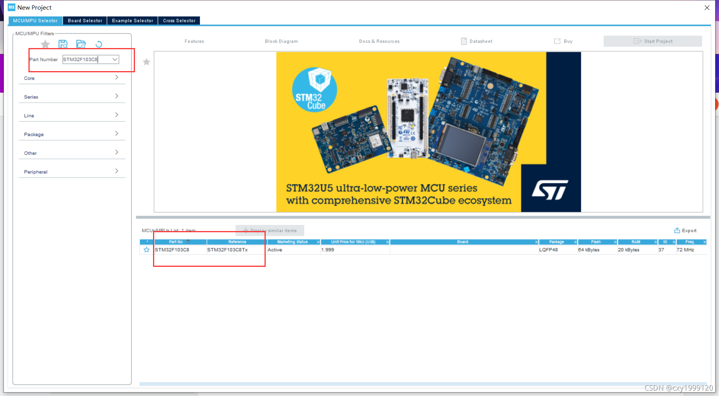Screen dimensions: 719x396
Task: Click the star beside the banner image
Action: (x=146, y=62)
